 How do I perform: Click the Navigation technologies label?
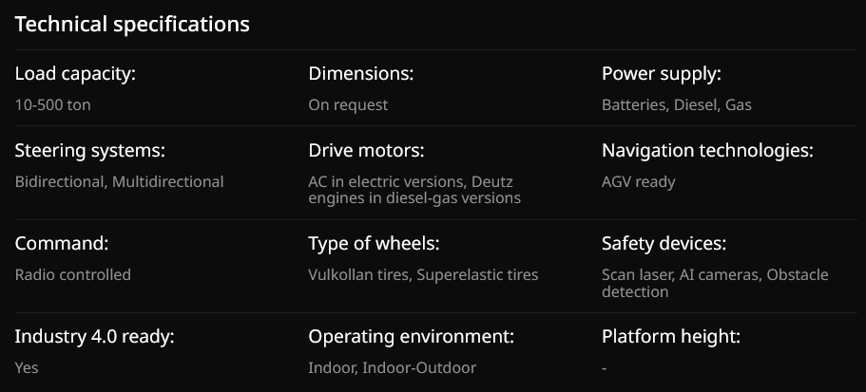707,151
